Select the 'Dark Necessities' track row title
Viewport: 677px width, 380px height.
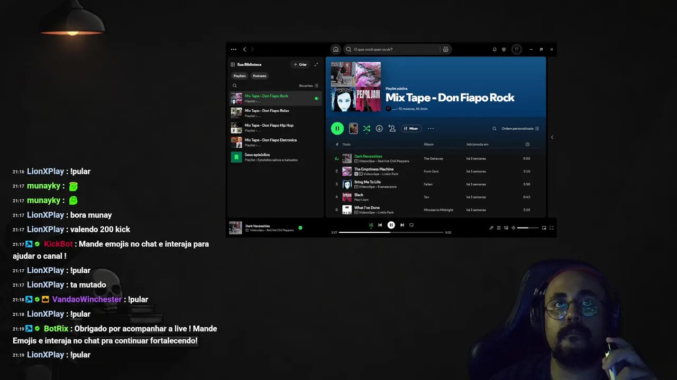[x=368, y=156]
